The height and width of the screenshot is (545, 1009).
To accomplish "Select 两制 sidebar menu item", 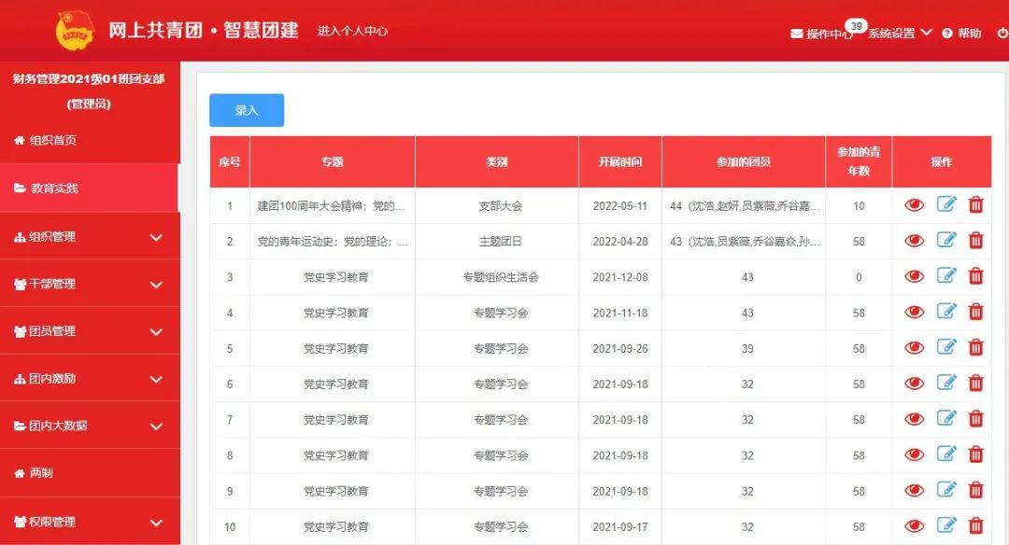I will [x=41, y=473].
